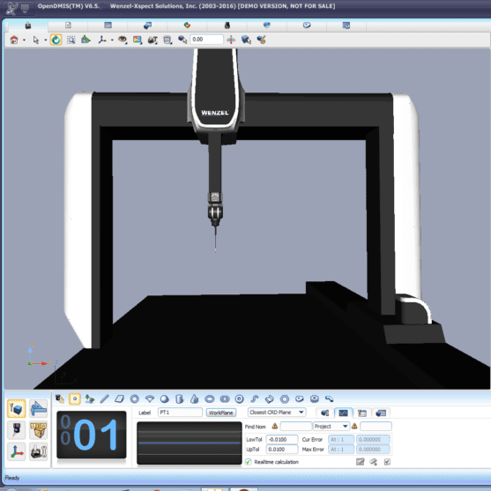Open the dropdown arrow beside pointer tool
Viewport: 491px width, 491px height.
pyautogui.click(x=46, y=40)
